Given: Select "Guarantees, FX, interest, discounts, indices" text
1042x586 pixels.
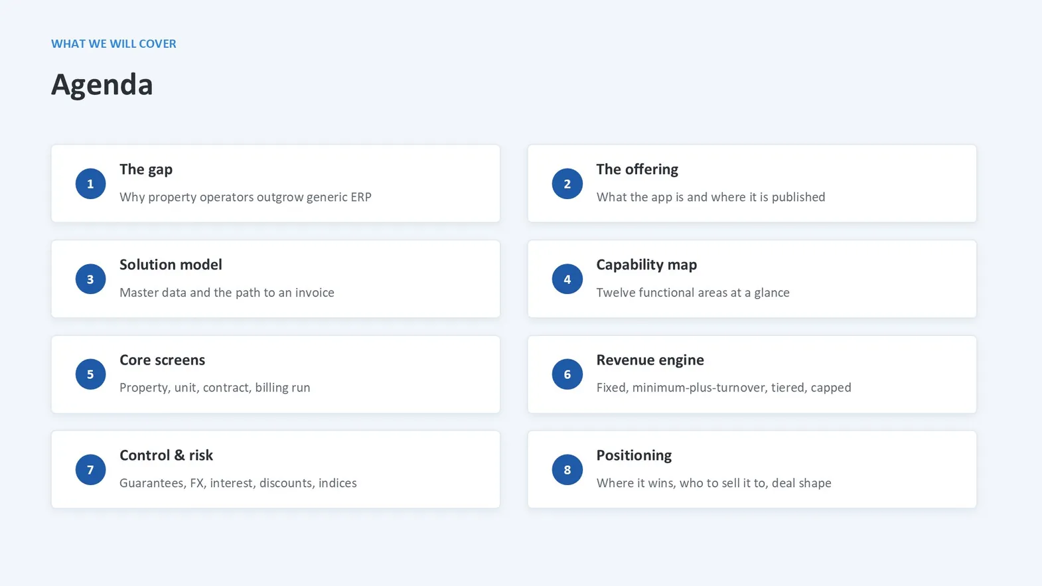Looking at the screenshot, I should point(238,483).
